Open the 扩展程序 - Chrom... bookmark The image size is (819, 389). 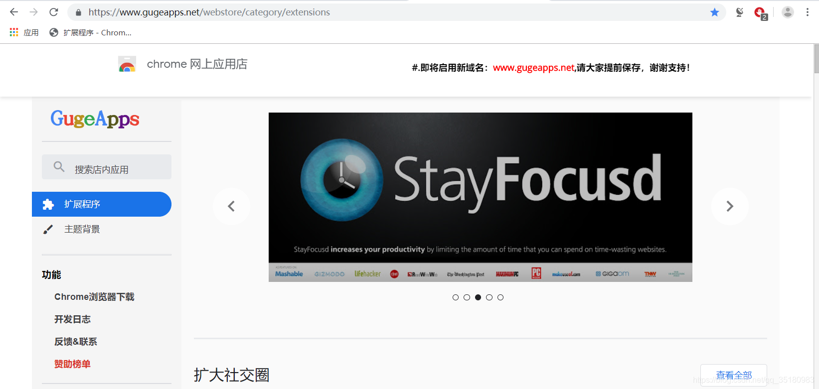(90, 32)
